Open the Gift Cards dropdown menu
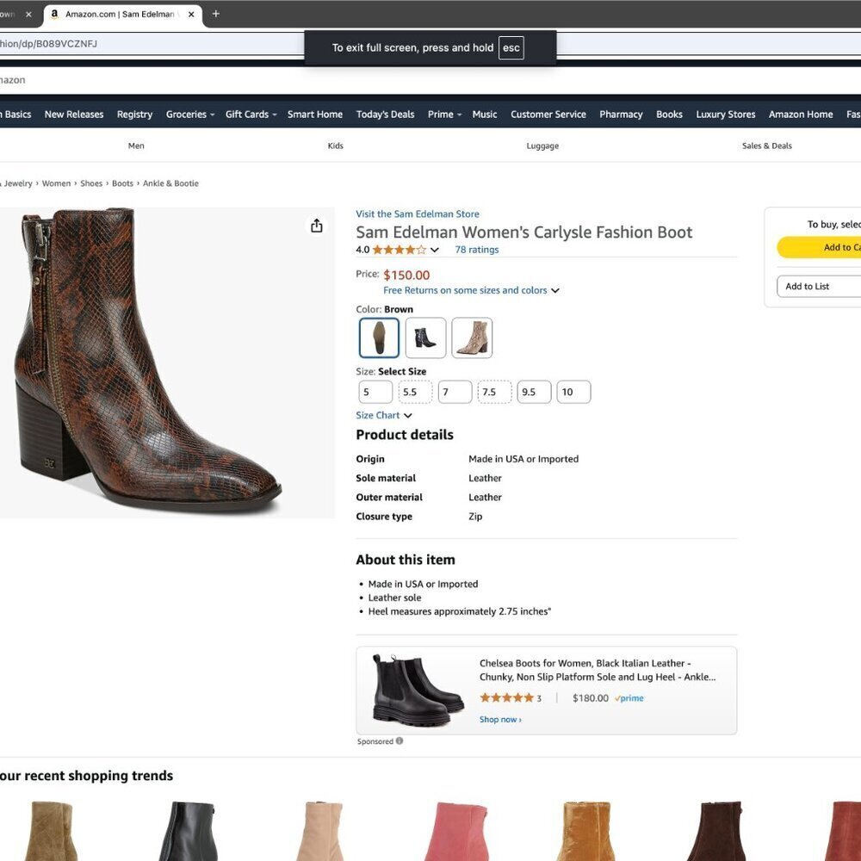This screenshot has height=861, width=861. pos(251,115)
